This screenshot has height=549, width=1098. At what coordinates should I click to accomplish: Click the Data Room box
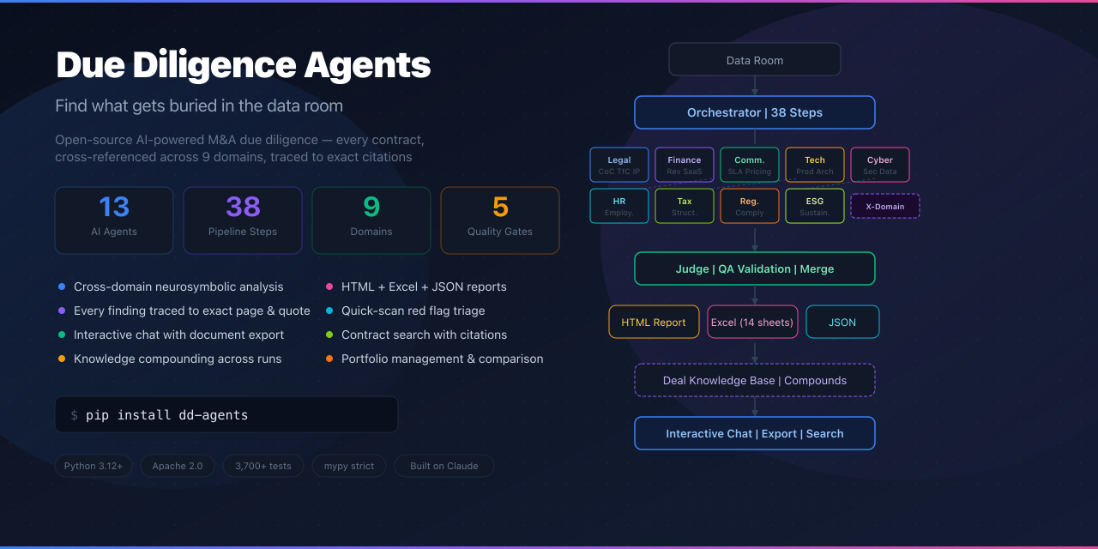click(755, 60)
